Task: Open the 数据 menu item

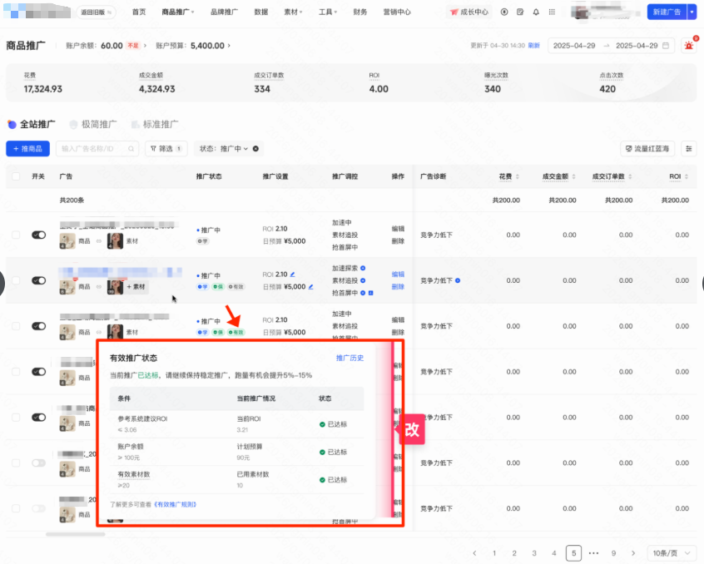Action: coord(260,12)
